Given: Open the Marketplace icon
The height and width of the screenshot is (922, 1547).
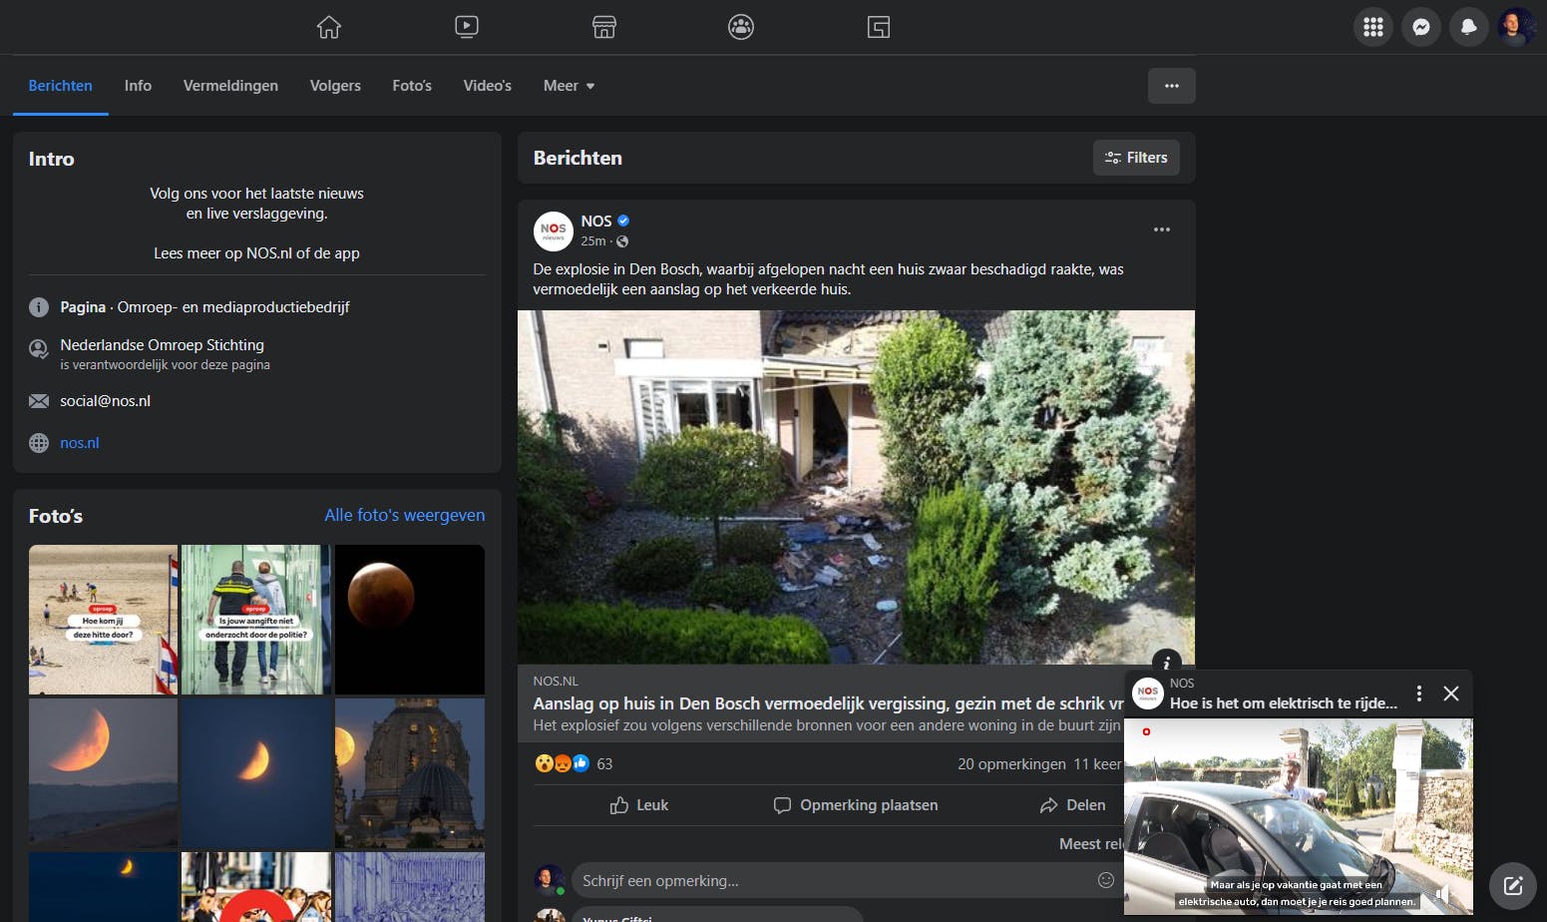Looking at the screenshot, I should 604,27.
